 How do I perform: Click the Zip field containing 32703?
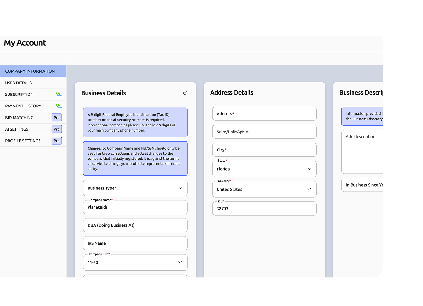[x=264, y=209]
